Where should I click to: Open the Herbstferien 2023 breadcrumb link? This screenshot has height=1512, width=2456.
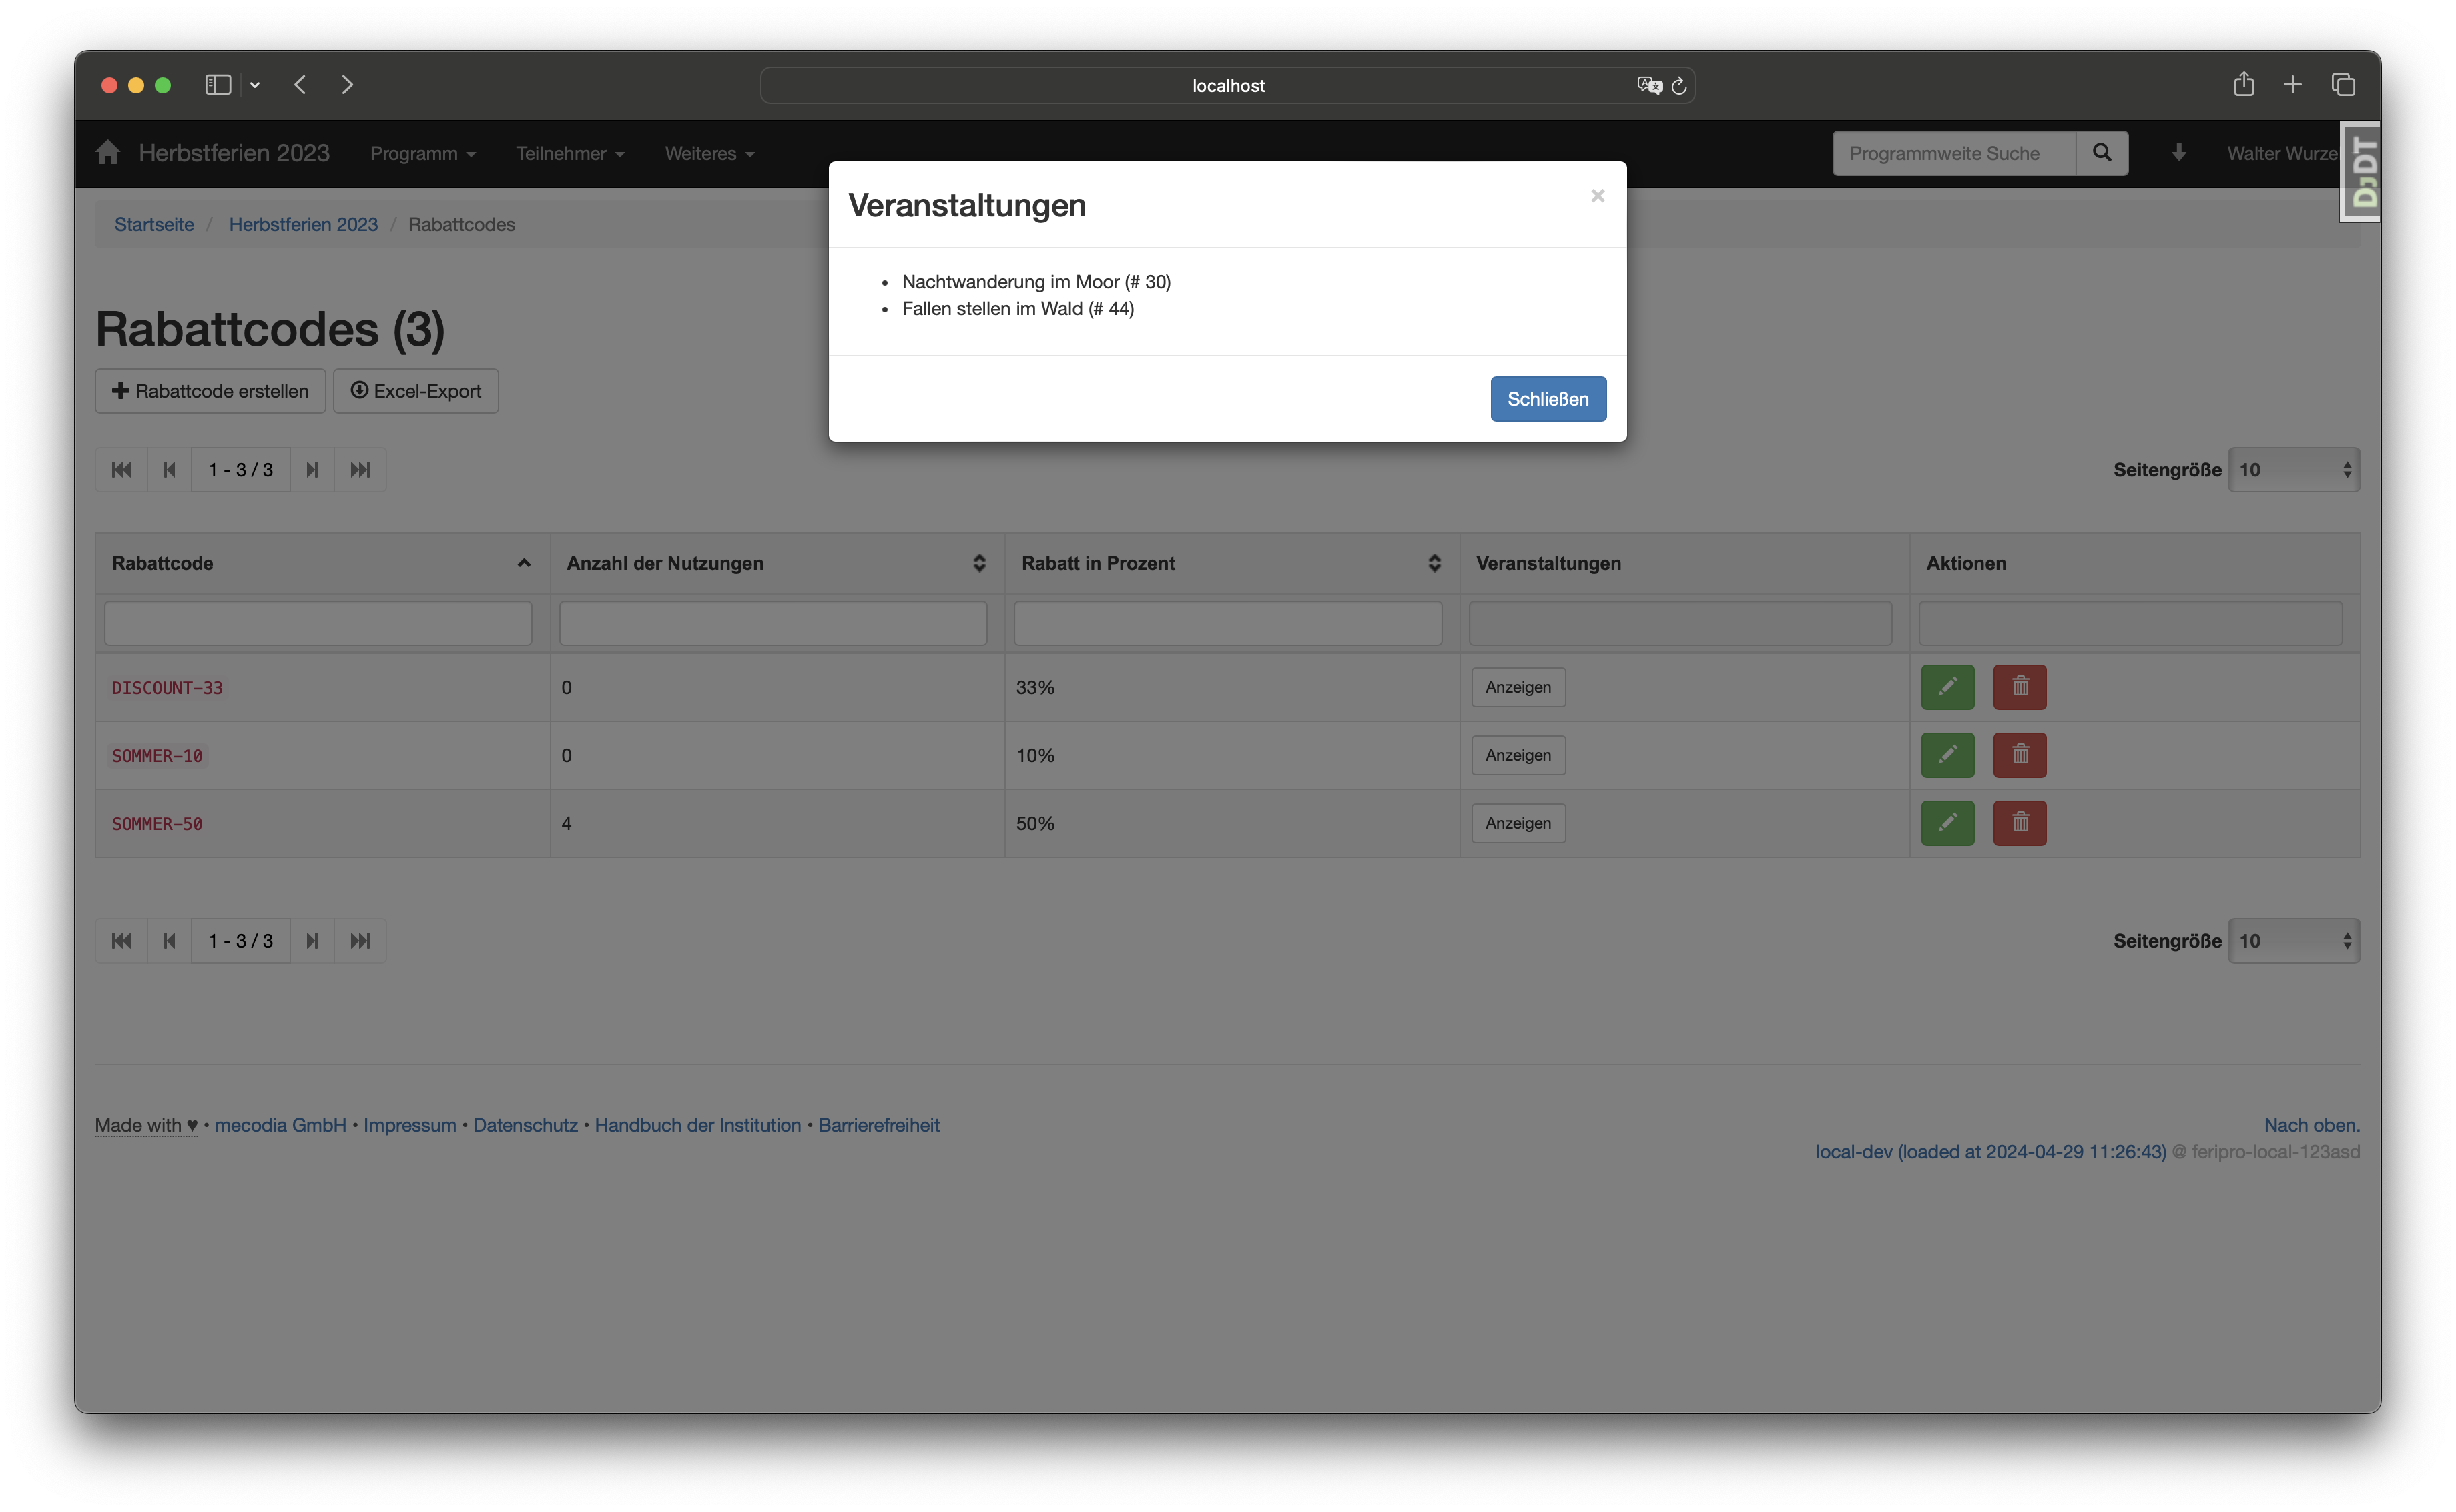pos(303,224)
